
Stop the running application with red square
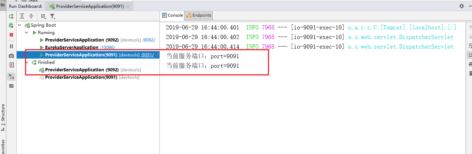click(11, 35)
